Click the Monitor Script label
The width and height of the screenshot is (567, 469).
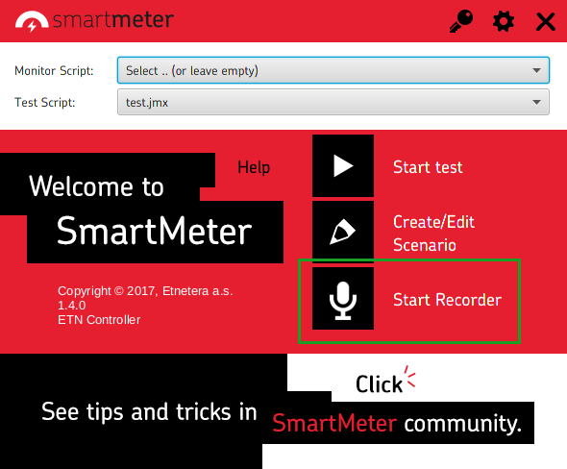point(54,70)
